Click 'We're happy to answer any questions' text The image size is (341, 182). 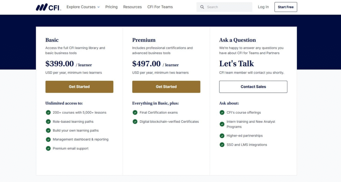coord(251,50)
